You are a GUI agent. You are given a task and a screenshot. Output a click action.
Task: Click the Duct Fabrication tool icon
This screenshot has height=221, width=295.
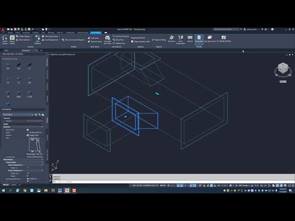tap(181, 40)
